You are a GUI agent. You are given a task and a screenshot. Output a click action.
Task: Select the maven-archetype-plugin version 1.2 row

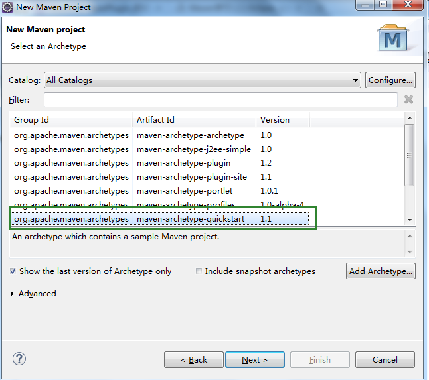click(159, 163)
